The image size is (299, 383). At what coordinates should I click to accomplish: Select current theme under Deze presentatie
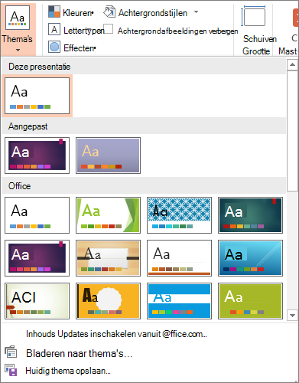pyautogui.click(x=37, y=96)
